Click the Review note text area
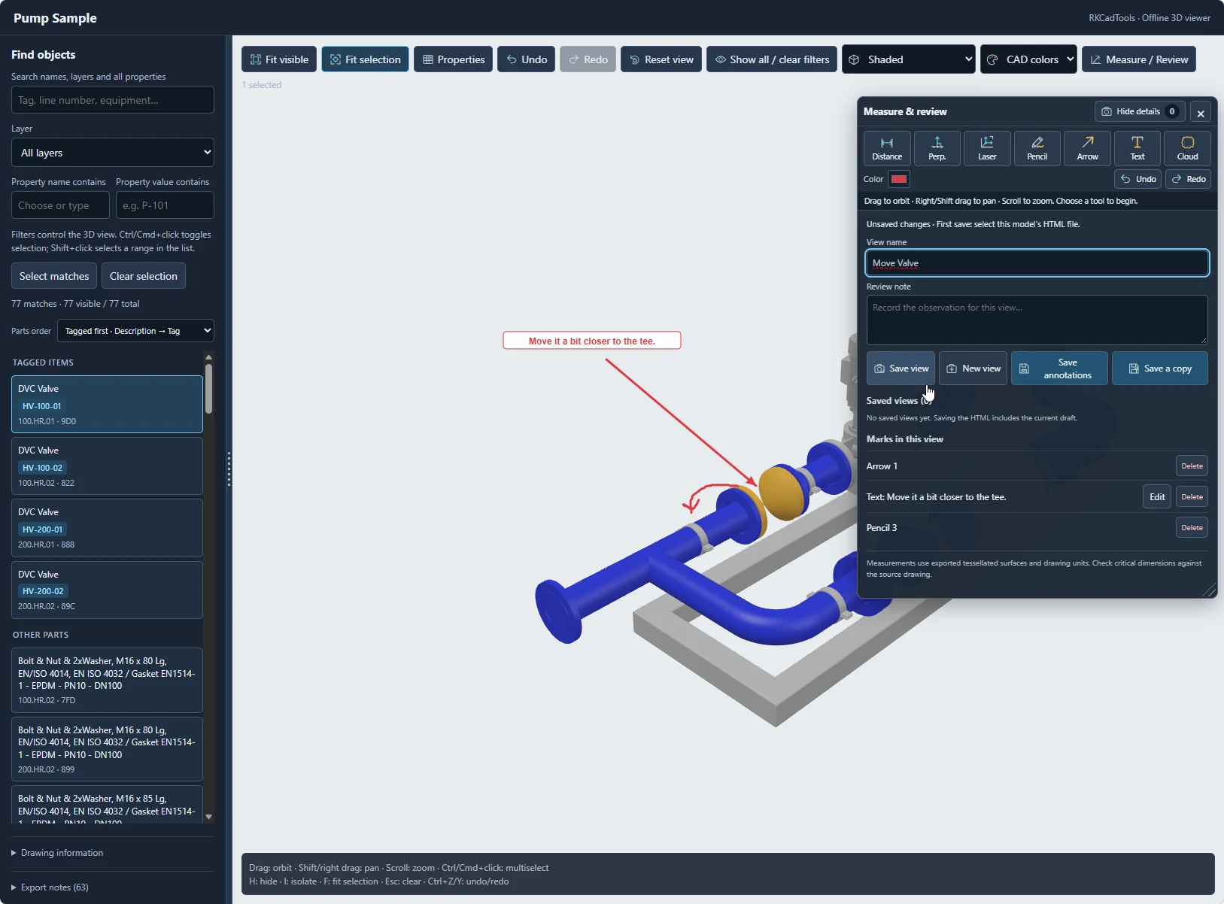The height and width of the screenshot is (904, 1224). (1037, 320)
